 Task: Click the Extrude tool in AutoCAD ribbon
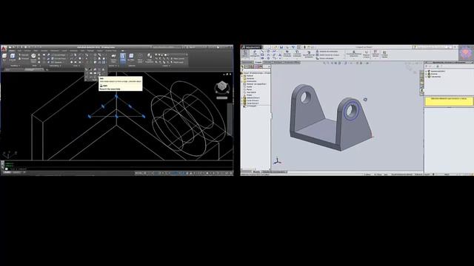(13, 57)
